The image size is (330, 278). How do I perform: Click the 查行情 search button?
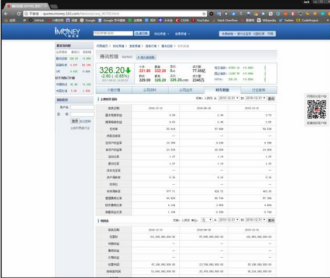pos(142,33)
